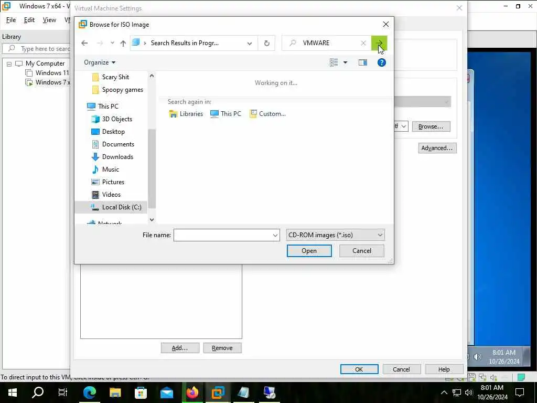The image size is (537, 403).
Task: Open File Explorer from taskbar
Action: click(115, 393)
